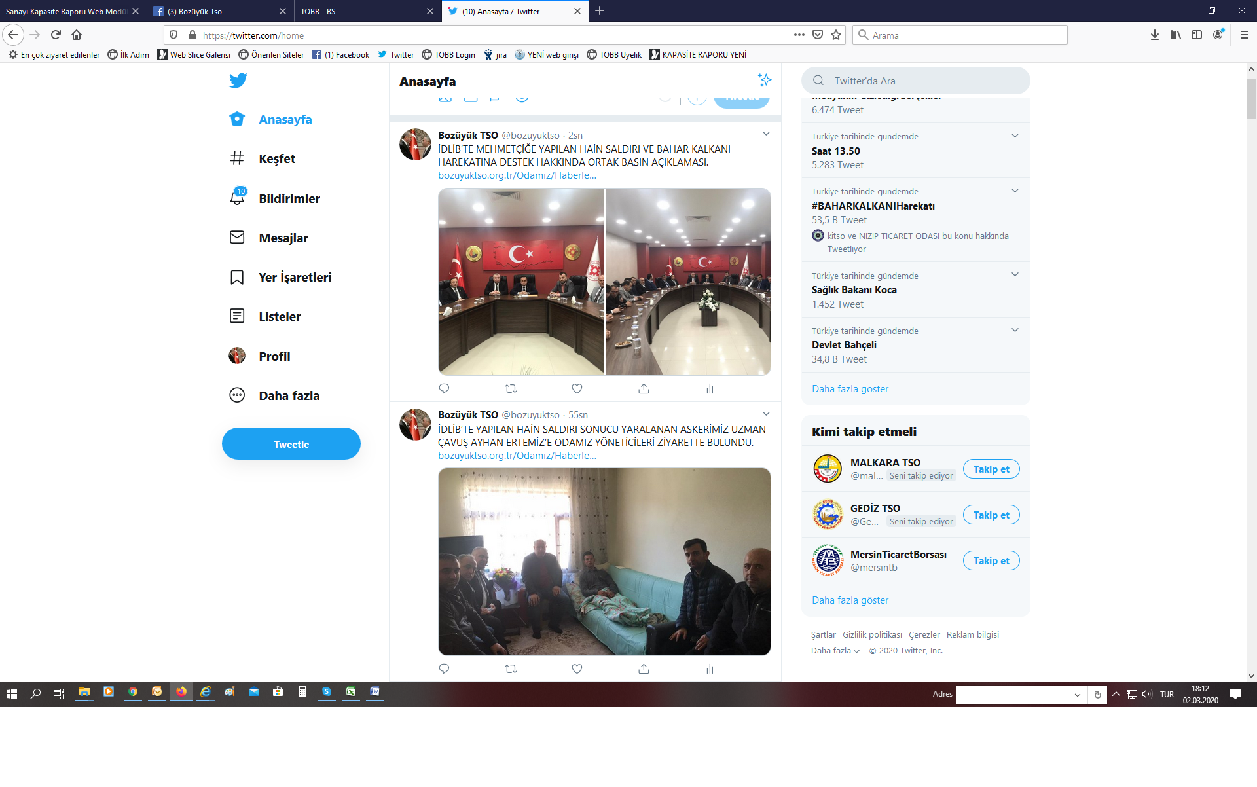Viewport: 1257px width, 787px height.
Task: Click the Firefox Arama search field
Action: tap(960, 35)
